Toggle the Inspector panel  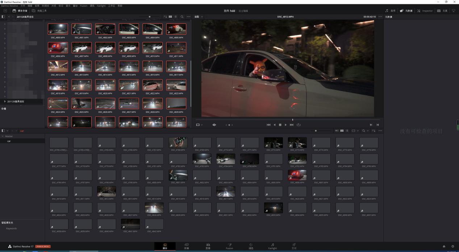coord(425,11)
